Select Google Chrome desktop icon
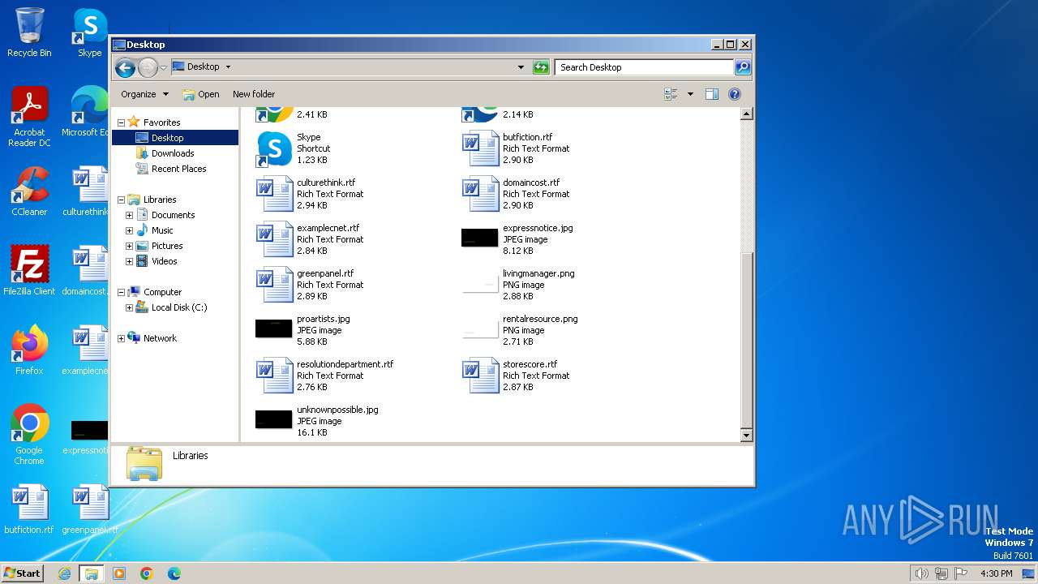 [x=29, y=434]
